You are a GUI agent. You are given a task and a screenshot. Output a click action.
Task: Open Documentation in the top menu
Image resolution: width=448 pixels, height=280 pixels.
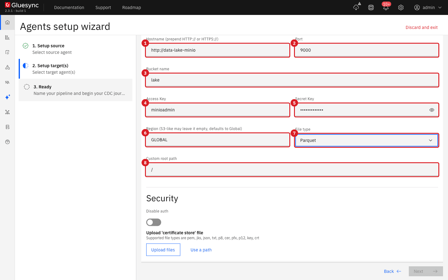69,7
